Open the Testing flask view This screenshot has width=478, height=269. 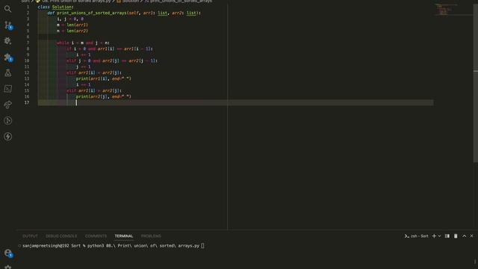click(x=8, y=73)
